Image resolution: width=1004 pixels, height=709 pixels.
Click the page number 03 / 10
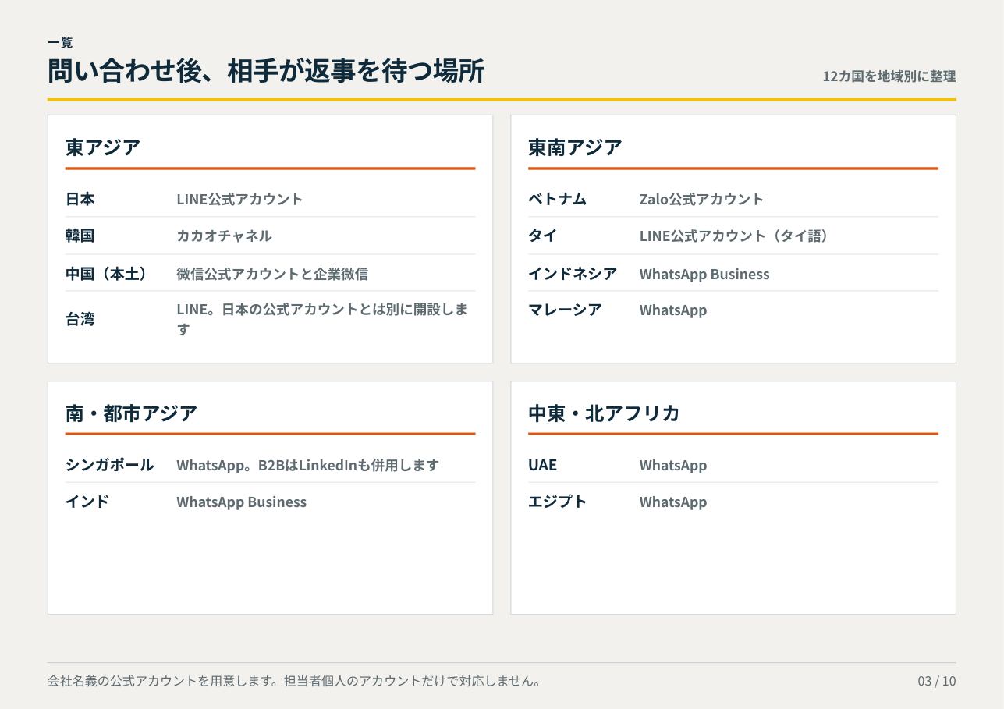(x=936, y=681)
